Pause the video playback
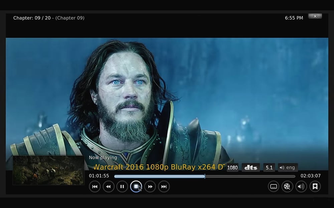This screenshot has height=208, width=334. tap(122, 186)
